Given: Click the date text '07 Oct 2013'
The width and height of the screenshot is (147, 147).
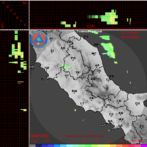Looking at the screenshot, I should tap(130, 33).
